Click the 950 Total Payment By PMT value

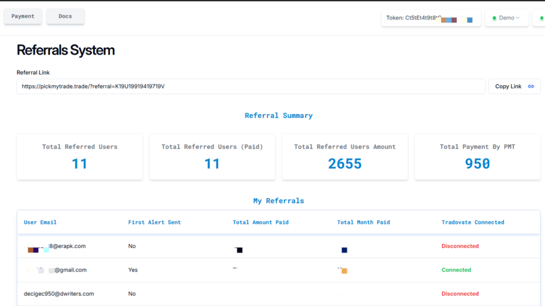pyautogui.click(x=477, y=164)
